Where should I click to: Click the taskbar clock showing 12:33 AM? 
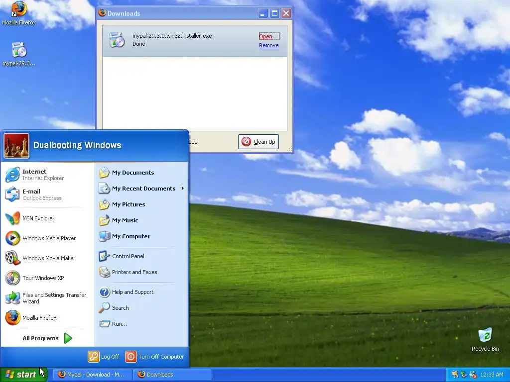coord(492,375)
